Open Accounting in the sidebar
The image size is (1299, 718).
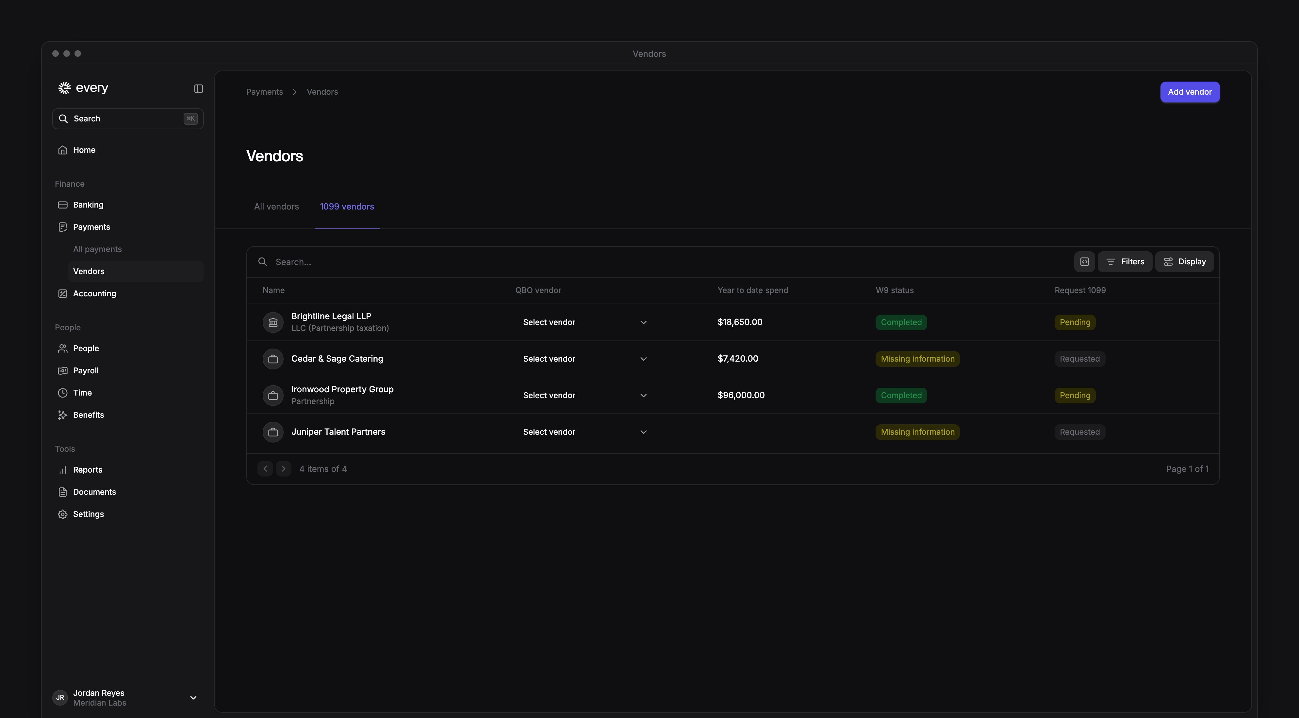[128, 294]
